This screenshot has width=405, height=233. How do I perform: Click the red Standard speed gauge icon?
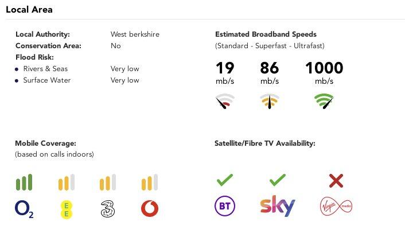pos(225,102)
